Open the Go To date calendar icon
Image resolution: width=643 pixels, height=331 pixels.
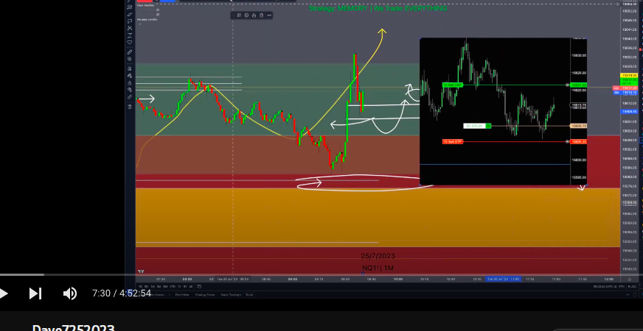(x=199, y=286)
